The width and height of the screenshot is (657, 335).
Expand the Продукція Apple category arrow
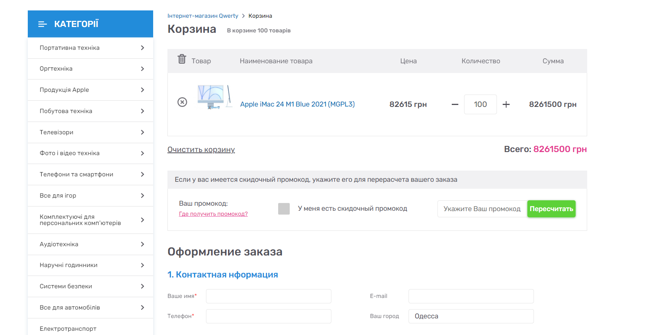tap(142, 90)
